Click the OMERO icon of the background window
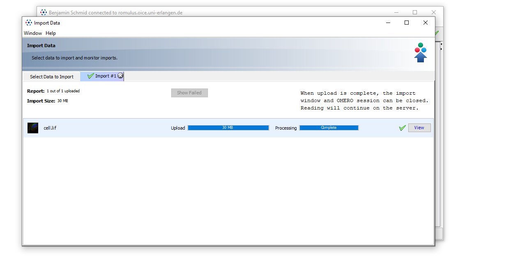 click(x=44, y=12)
